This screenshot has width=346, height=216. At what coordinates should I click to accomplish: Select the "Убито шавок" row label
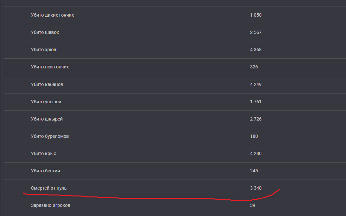tap(45, 32)
